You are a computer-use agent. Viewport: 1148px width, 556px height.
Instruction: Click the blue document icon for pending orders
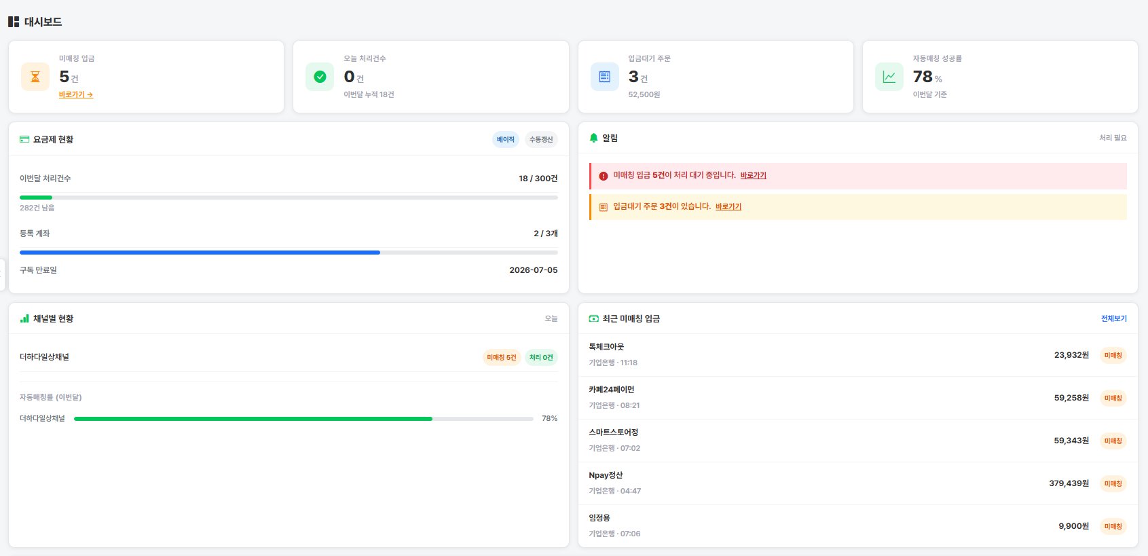[604, 77]
